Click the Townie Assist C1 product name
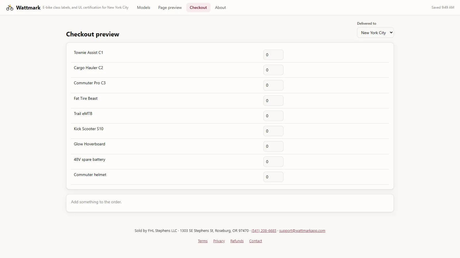This screenshot has height=258, width=460. click(x=88, y=52)
